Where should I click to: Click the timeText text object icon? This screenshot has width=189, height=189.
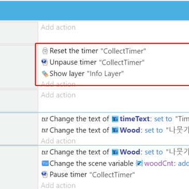(115, 119)
